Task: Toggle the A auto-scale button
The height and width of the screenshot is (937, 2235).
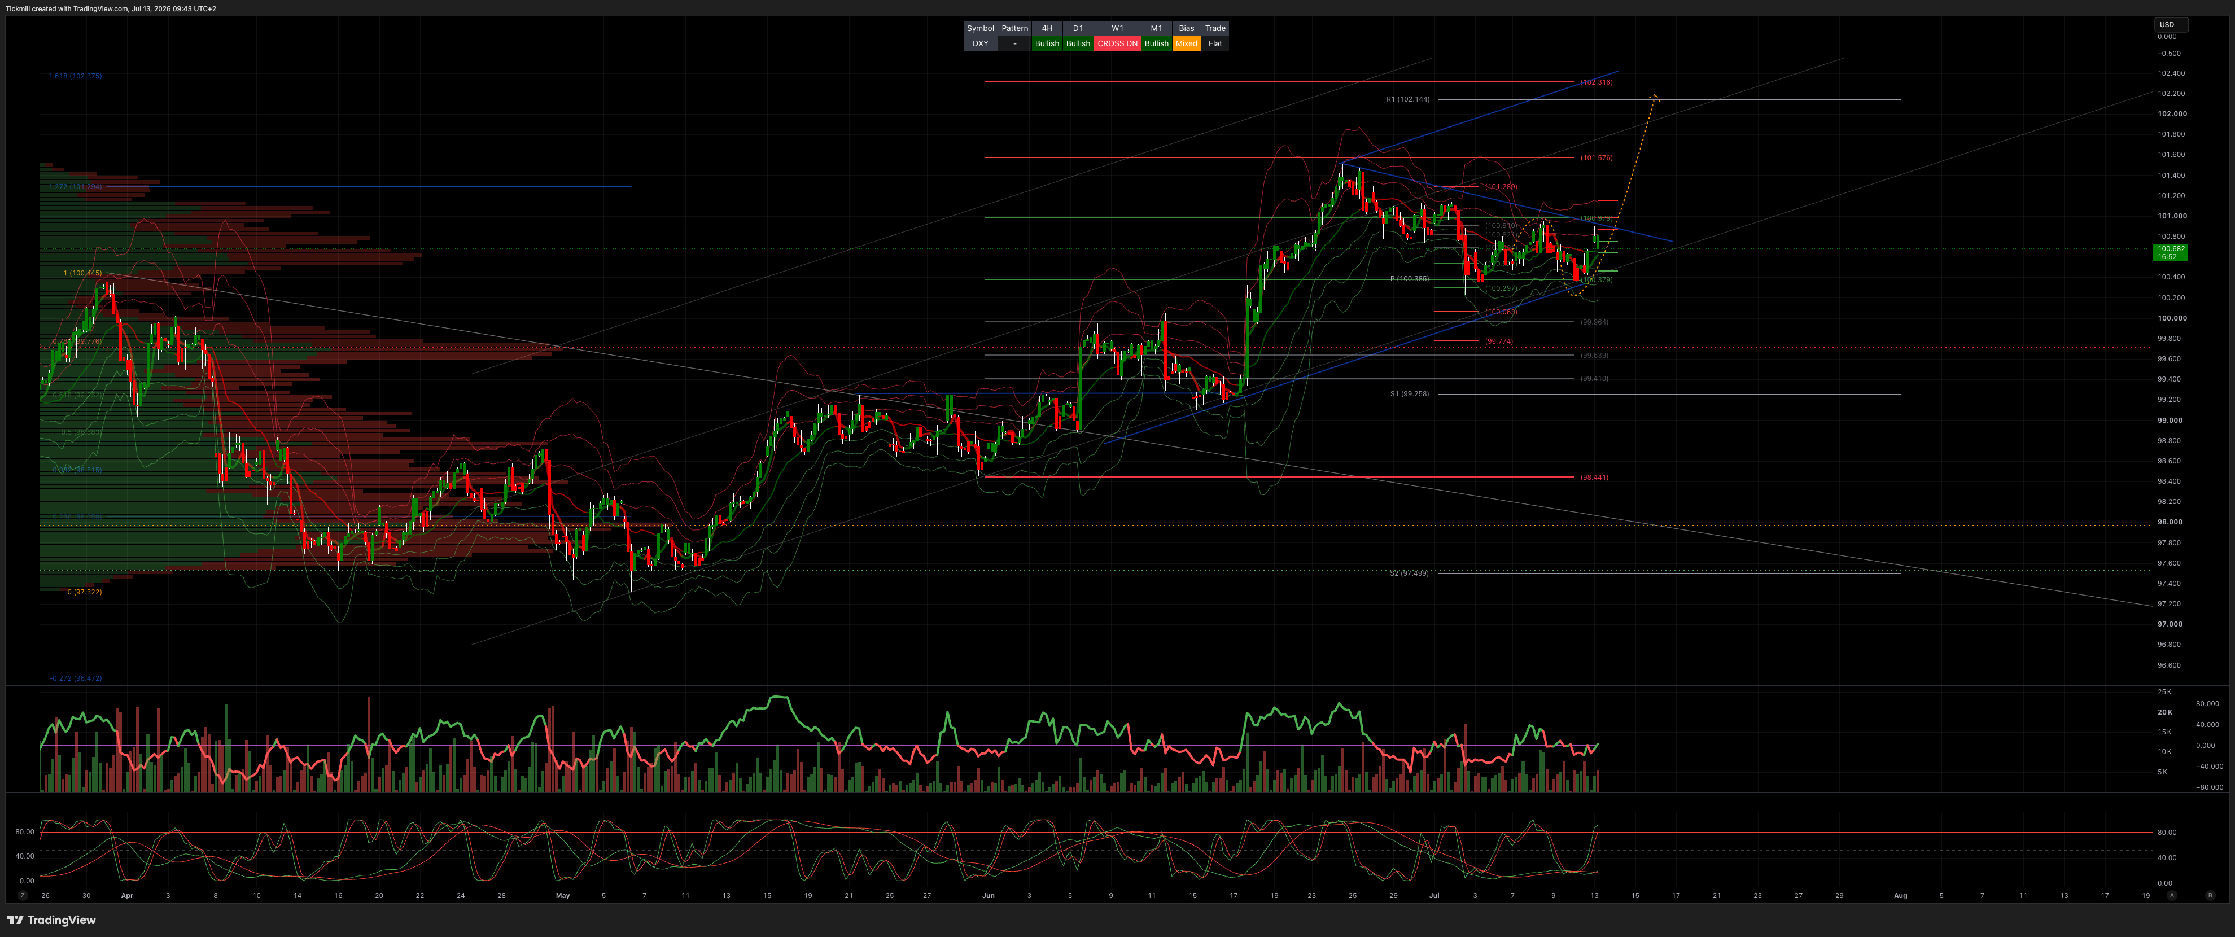Action: [x=2172, y=895]
